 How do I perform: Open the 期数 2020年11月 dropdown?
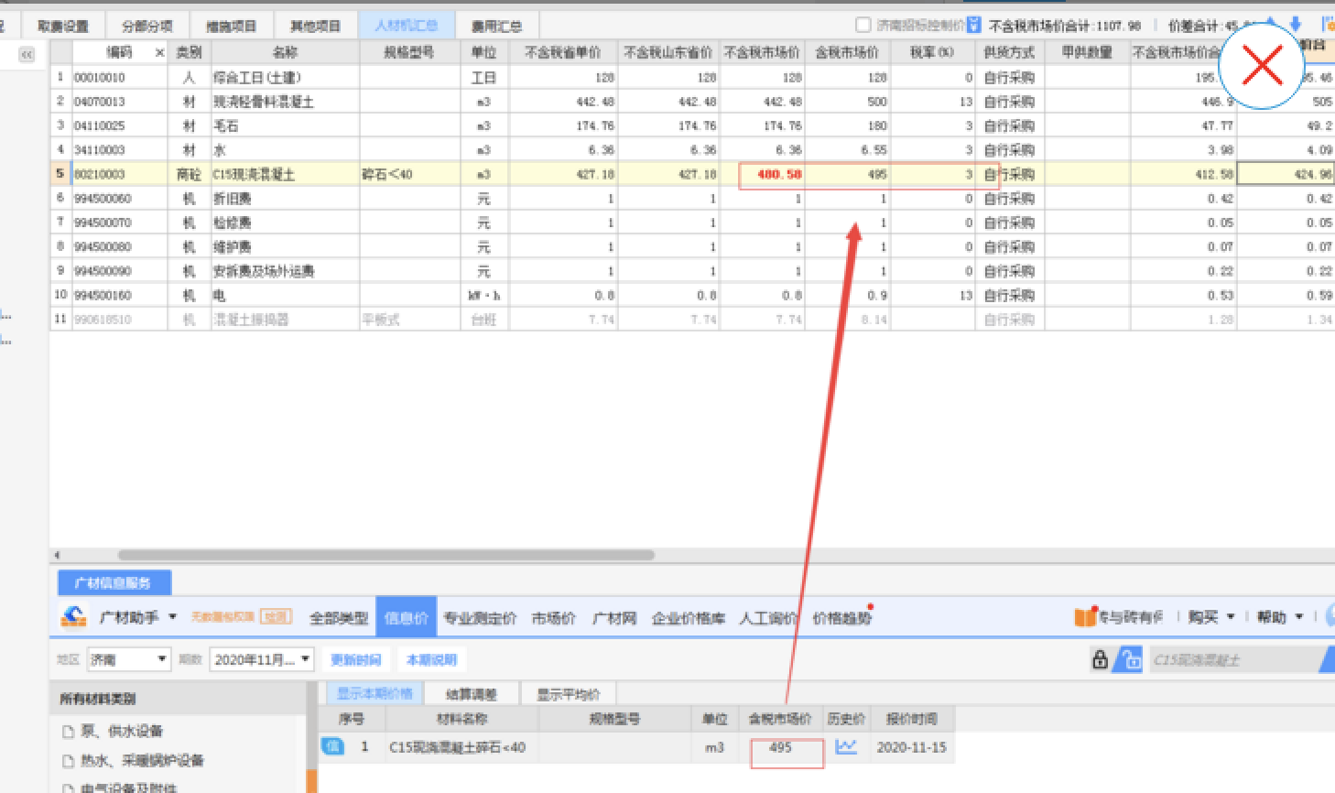(262, 659)
